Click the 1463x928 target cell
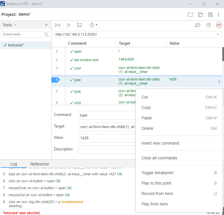Screen dimensions: 224x215 point(126,59)
